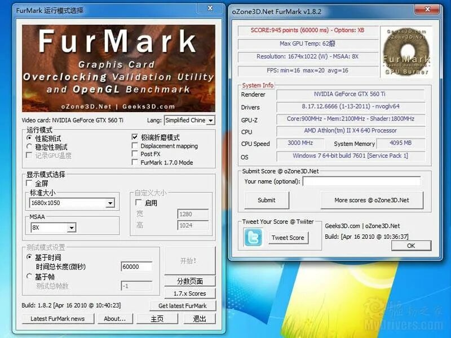
Task: Click the FurMark donut logo image
Action: pos(406,52)
